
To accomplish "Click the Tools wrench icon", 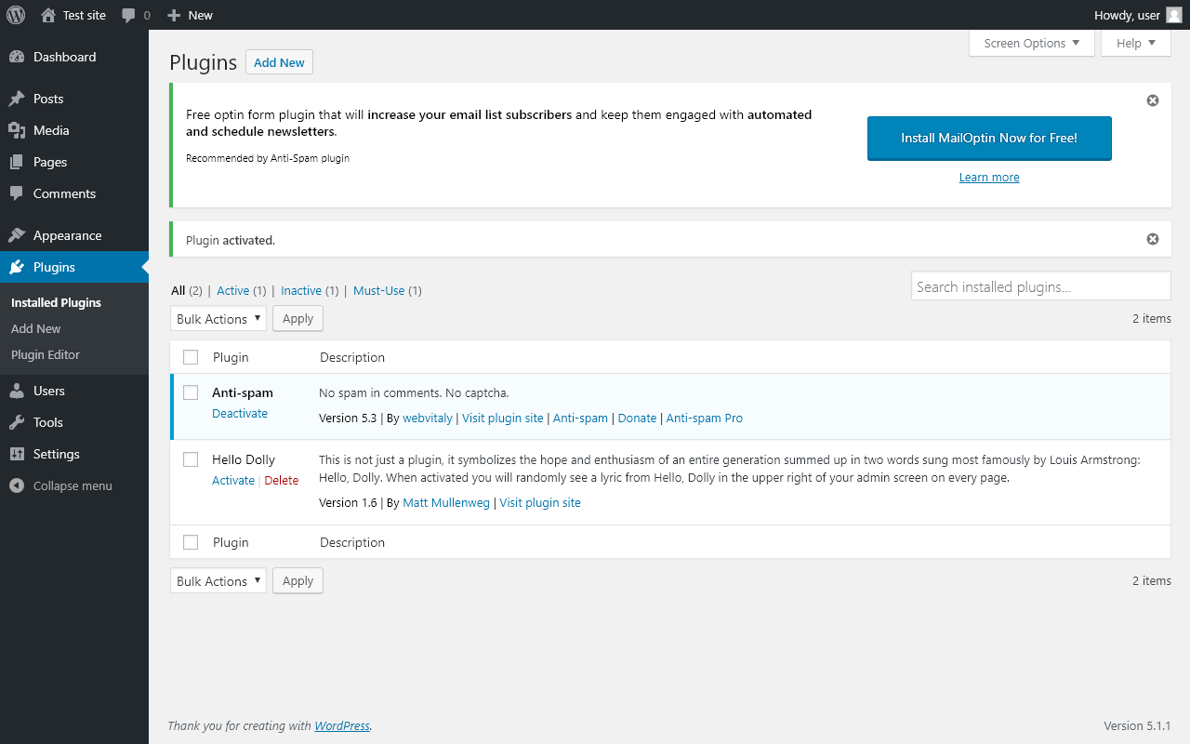I will pyautogui.click(x=17, y=422).
